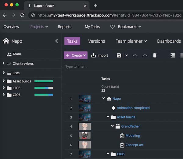
Task: Collapse the sidebar with the left chevron
Action: [x=56, y=41]
